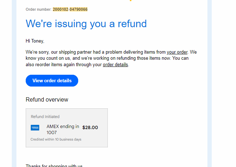Select the highlighted order number 2000102

click(60, 9)
